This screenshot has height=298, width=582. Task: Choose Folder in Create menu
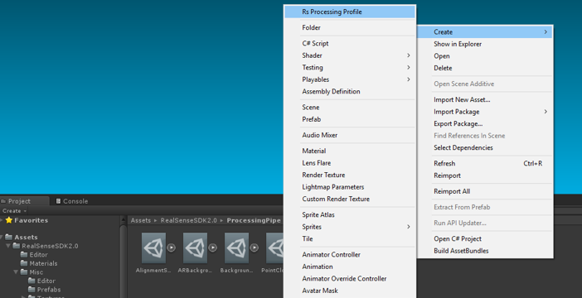click(x=350, y=27)
